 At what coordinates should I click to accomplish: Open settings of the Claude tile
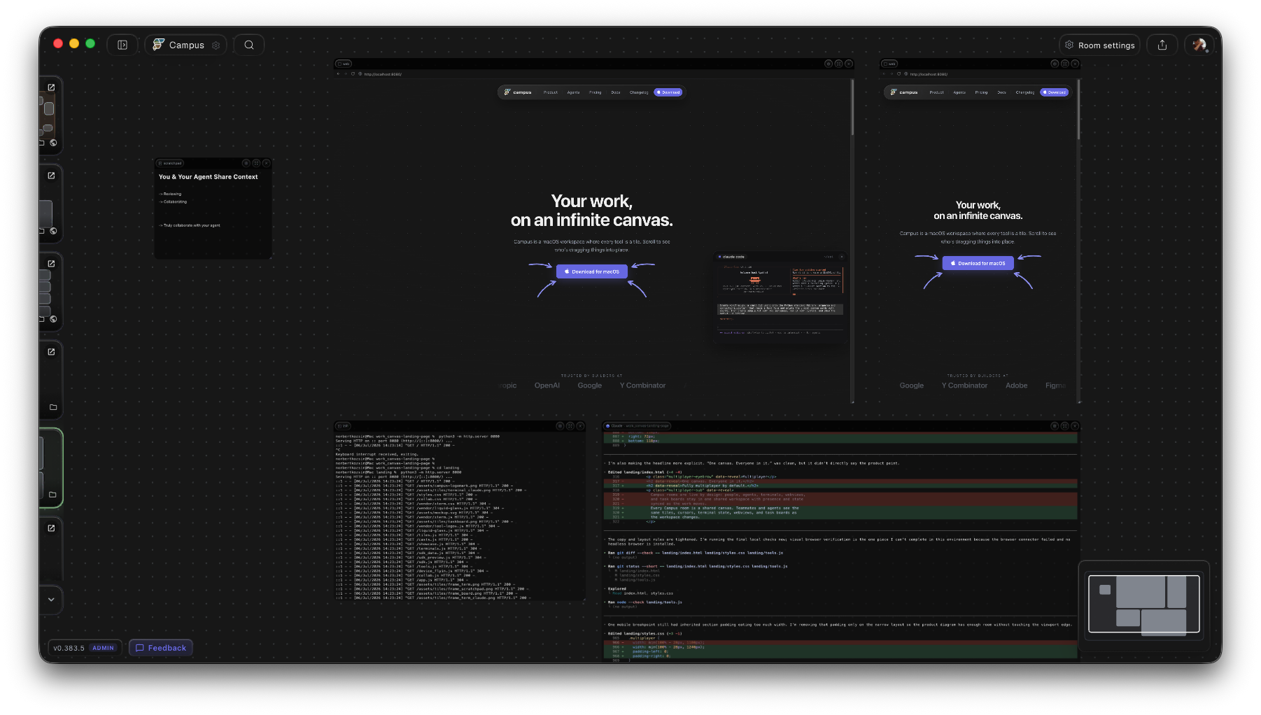(x=1055, y=426)
